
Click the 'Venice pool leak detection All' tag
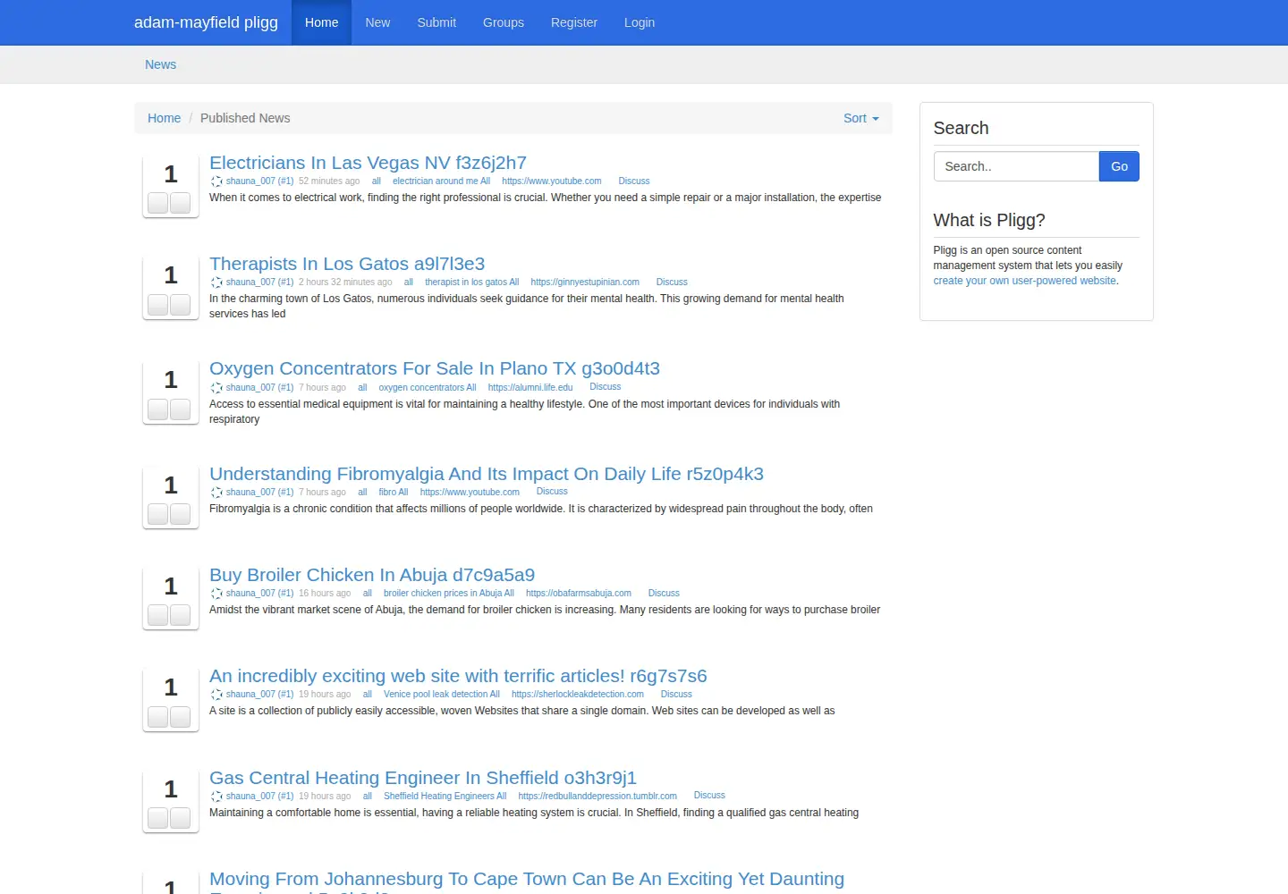tap(442, 695)
